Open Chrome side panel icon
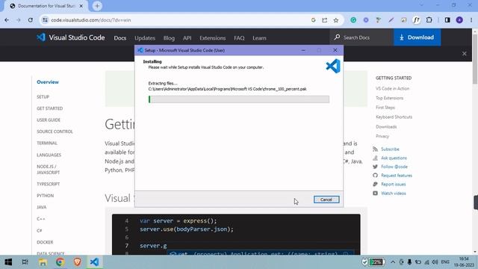The image size is (478, 269). [447, 20]
